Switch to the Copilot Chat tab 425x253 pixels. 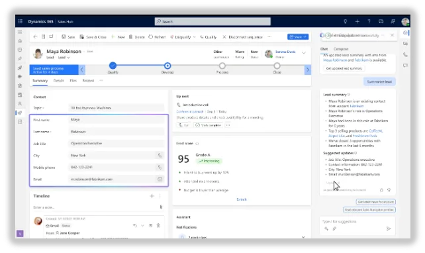point(324,49)
